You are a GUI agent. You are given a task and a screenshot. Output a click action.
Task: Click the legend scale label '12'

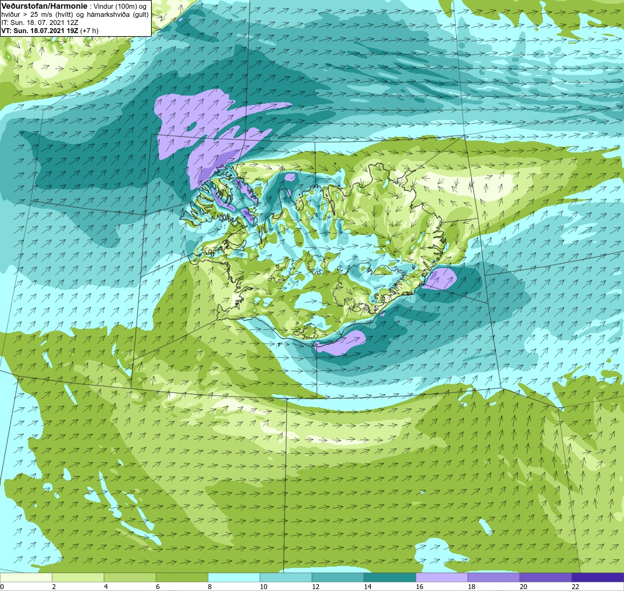tap(315, 586)
